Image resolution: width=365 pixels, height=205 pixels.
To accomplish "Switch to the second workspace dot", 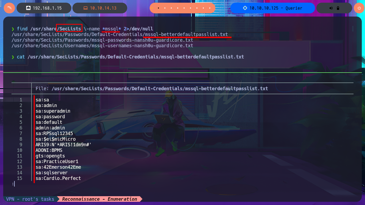I will click(x=158, y=8).
